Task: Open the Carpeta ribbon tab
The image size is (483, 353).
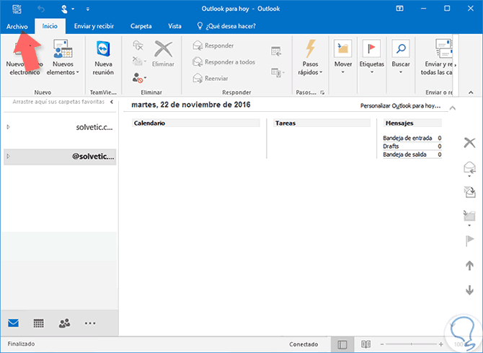Action: pos(141,26)
